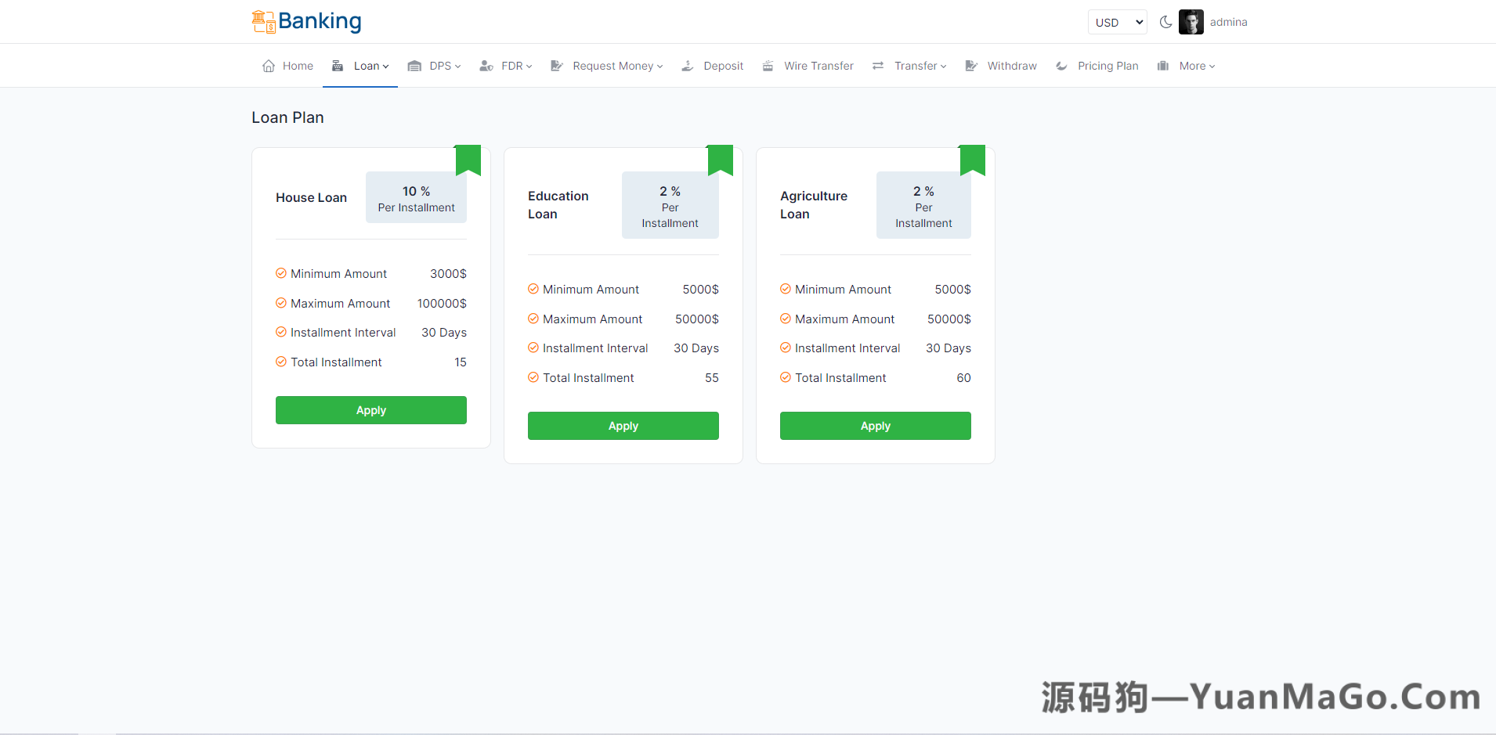1496x735 pixels.
Task: Click the DPS bank icon in navigation
Action: pos(414,66)
